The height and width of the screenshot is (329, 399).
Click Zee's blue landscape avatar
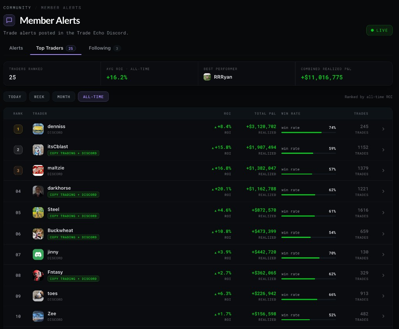(38, 316)
